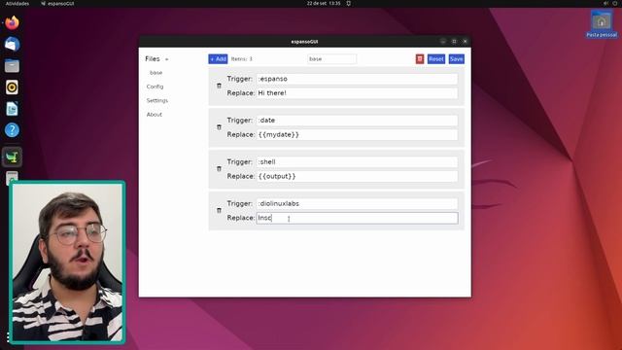Edit the :shell trigger field

click(357, 162)
